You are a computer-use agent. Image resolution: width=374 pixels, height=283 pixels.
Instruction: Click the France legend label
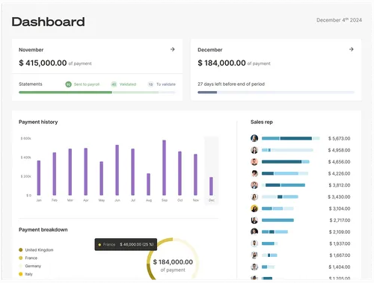click(x=31, y=258)
